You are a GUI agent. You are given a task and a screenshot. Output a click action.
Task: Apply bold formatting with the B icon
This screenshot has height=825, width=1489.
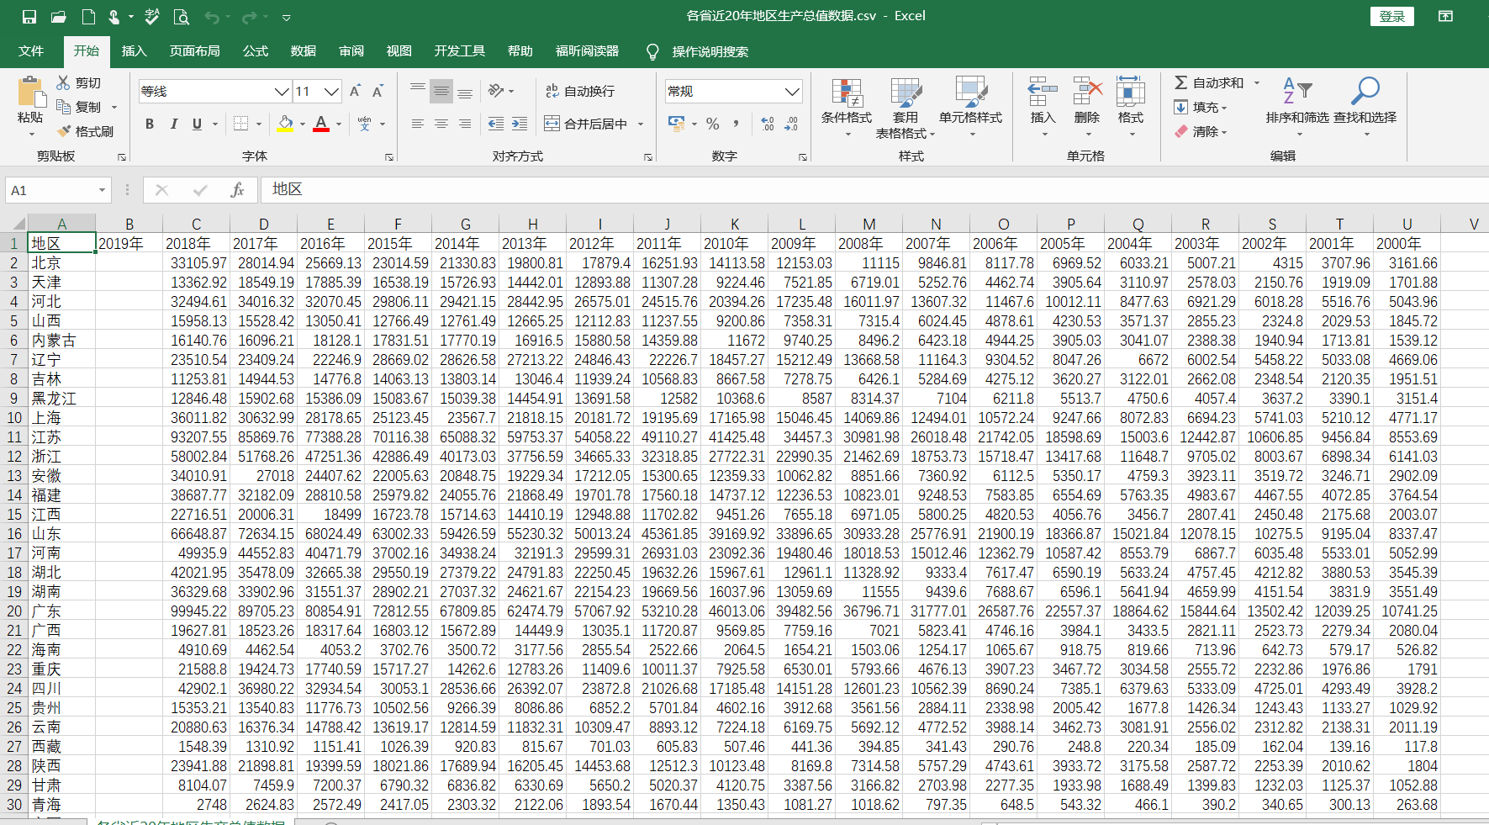pyautogui.click(x=150, y=124)
